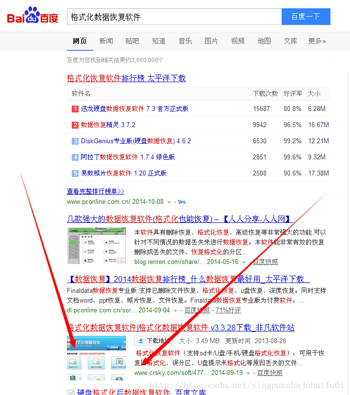
Task: Click the 大小 column header
Action: (314, 94)
